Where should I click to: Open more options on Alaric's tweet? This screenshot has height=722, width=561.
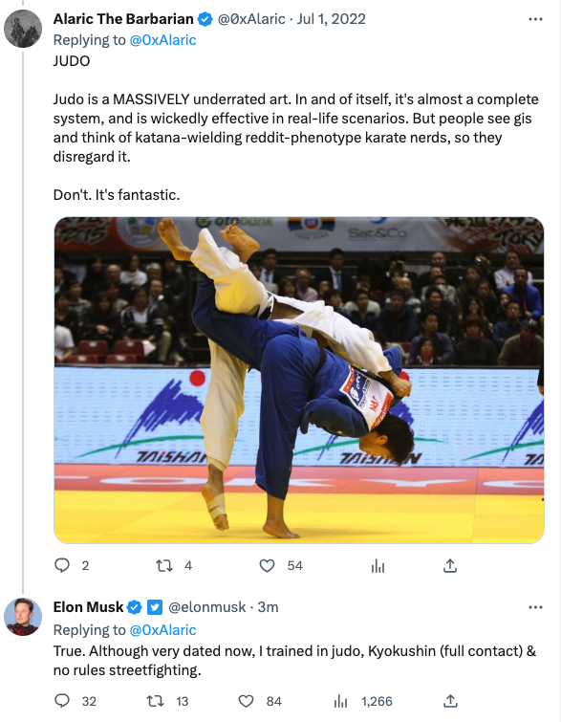pos(535,19)
